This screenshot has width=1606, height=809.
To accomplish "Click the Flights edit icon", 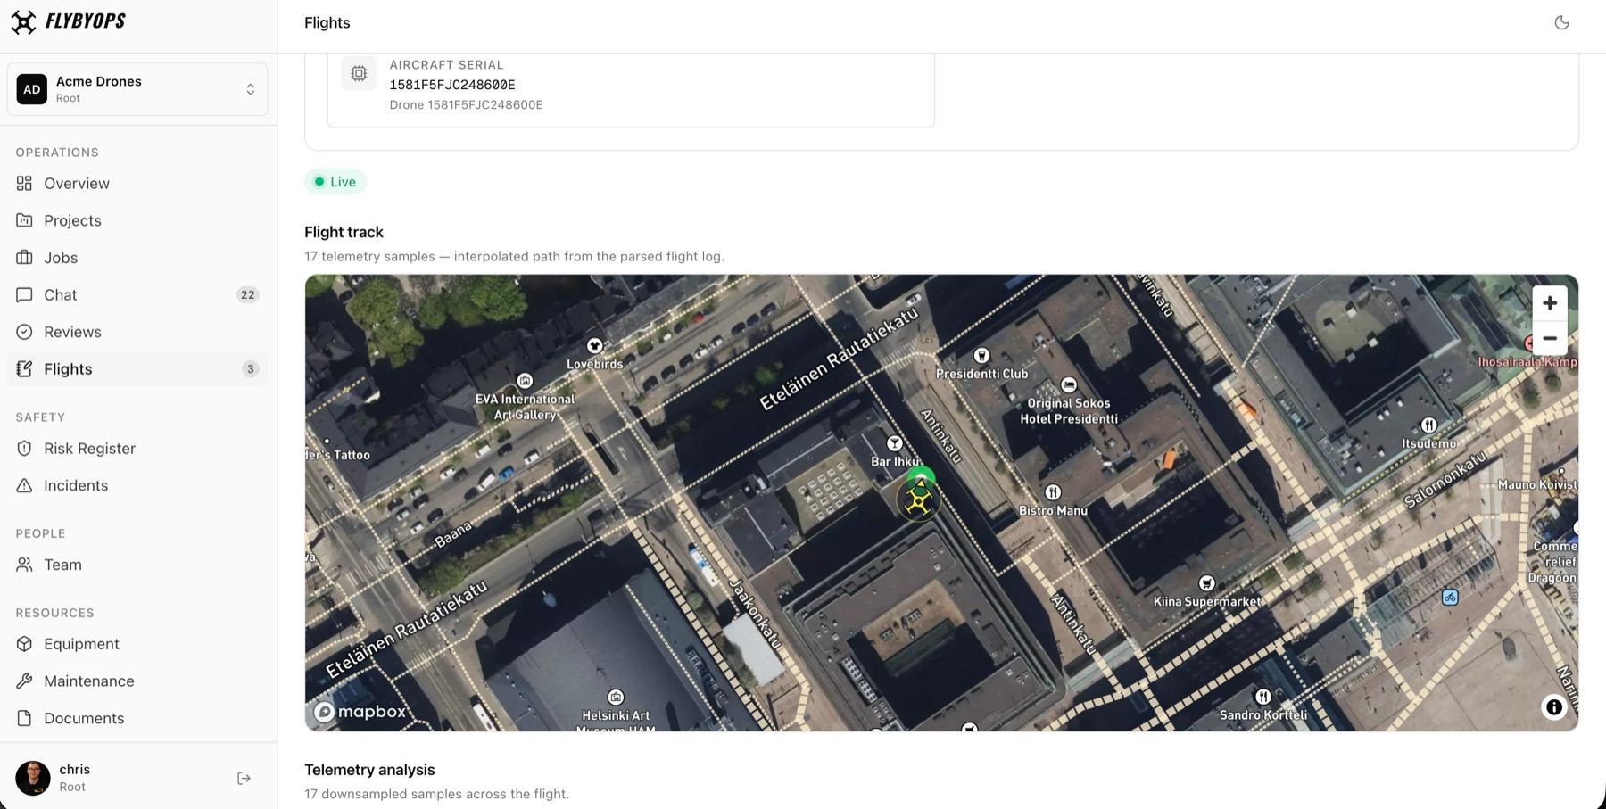I will pos(24,368).
